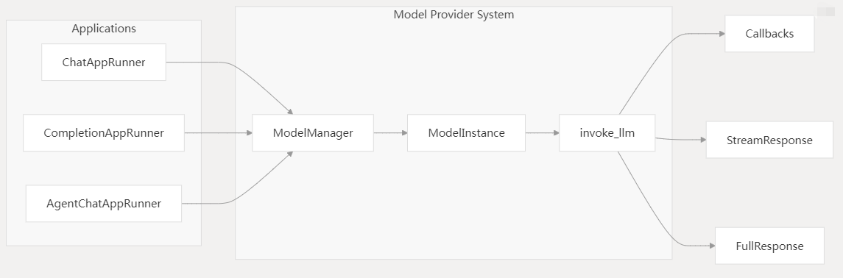Screen dimensions: 843x278
Task: Click the Applications group label
Action: click(104, 29)
